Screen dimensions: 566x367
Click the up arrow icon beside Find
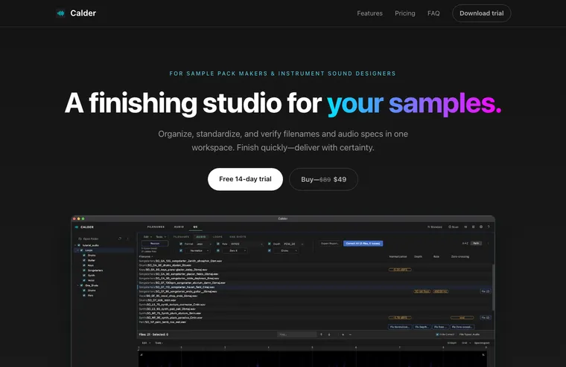321,334
